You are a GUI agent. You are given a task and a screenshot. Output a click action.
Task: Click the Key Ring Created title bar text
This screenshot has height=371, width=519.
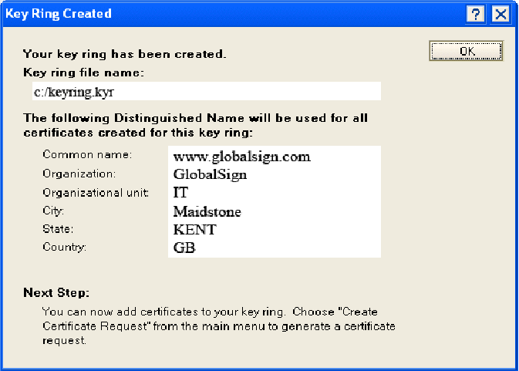[59, 14]
